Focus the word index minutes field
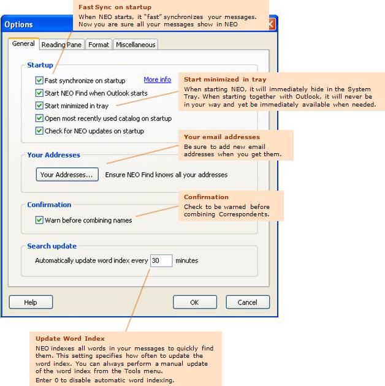The height and width of the screenshot is (386, 385). click(161, 260)
